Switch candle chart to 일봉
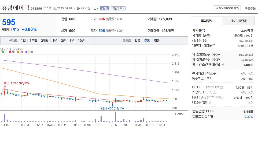Screen dimensions: 258x142 click(137, 41)
